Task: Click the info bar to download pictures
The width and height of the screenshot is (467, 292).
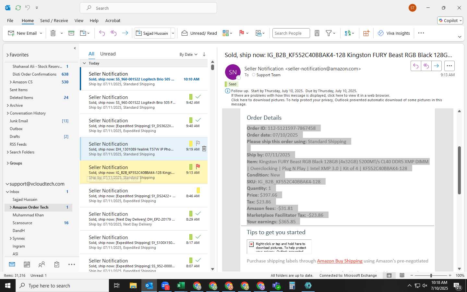Action: tap(337, 102)
